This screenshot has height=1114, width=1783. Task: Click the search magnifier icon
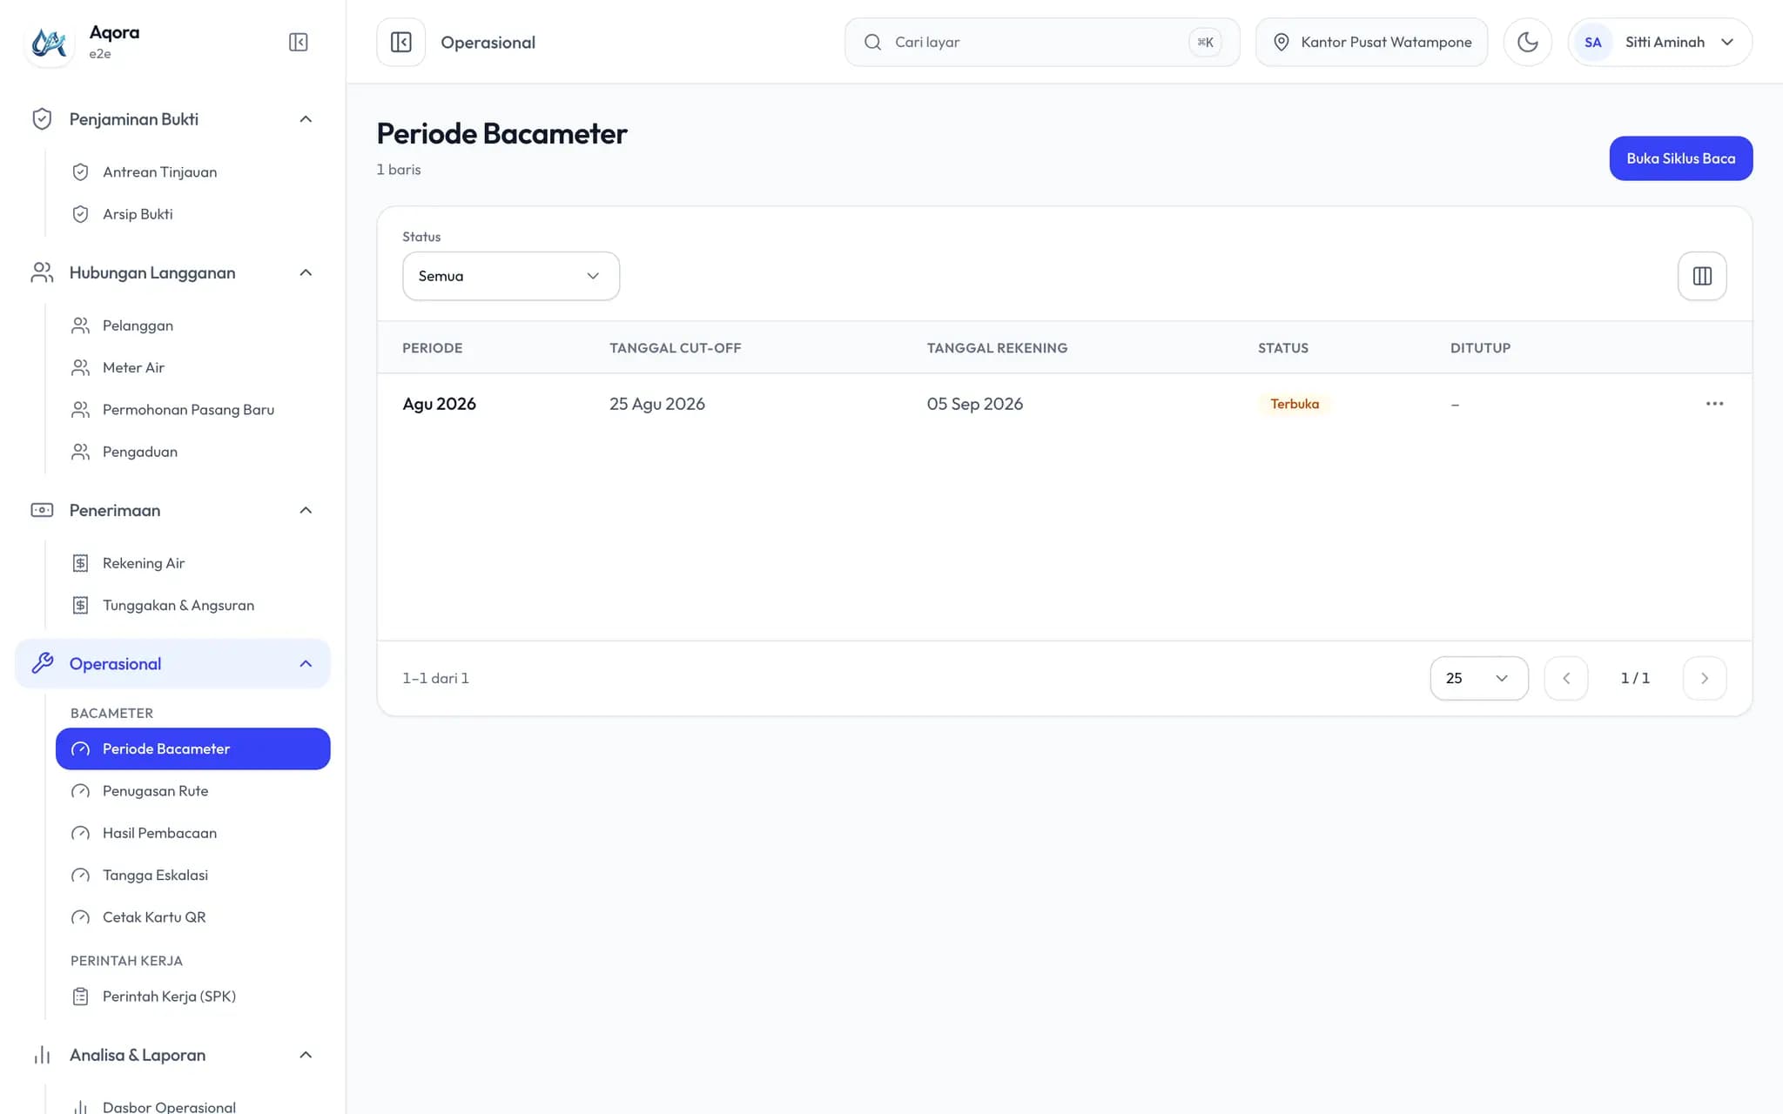click(872, 42)
